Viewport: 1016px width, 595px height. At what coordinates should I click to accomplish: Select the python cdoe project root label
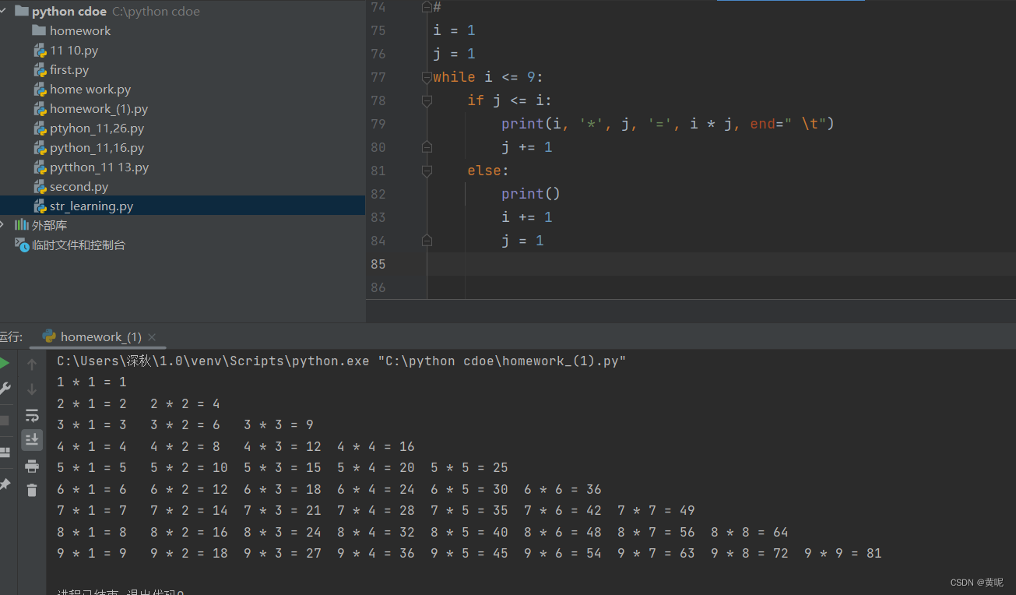tap(69, 11)
